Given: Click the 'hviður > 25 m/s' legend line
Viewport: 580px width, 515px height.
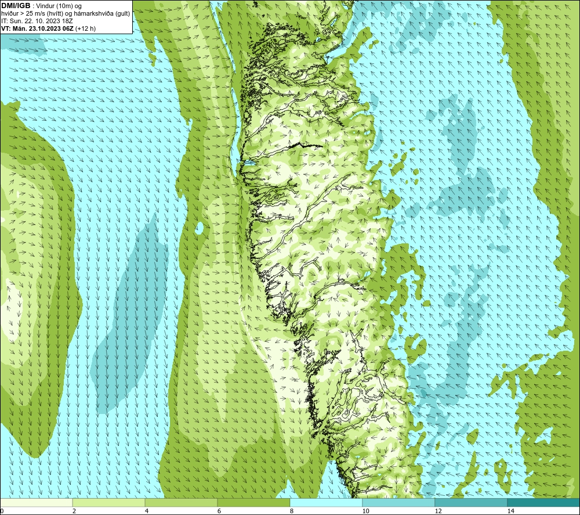Looking at the screenshot, I should tap(66, 13).
